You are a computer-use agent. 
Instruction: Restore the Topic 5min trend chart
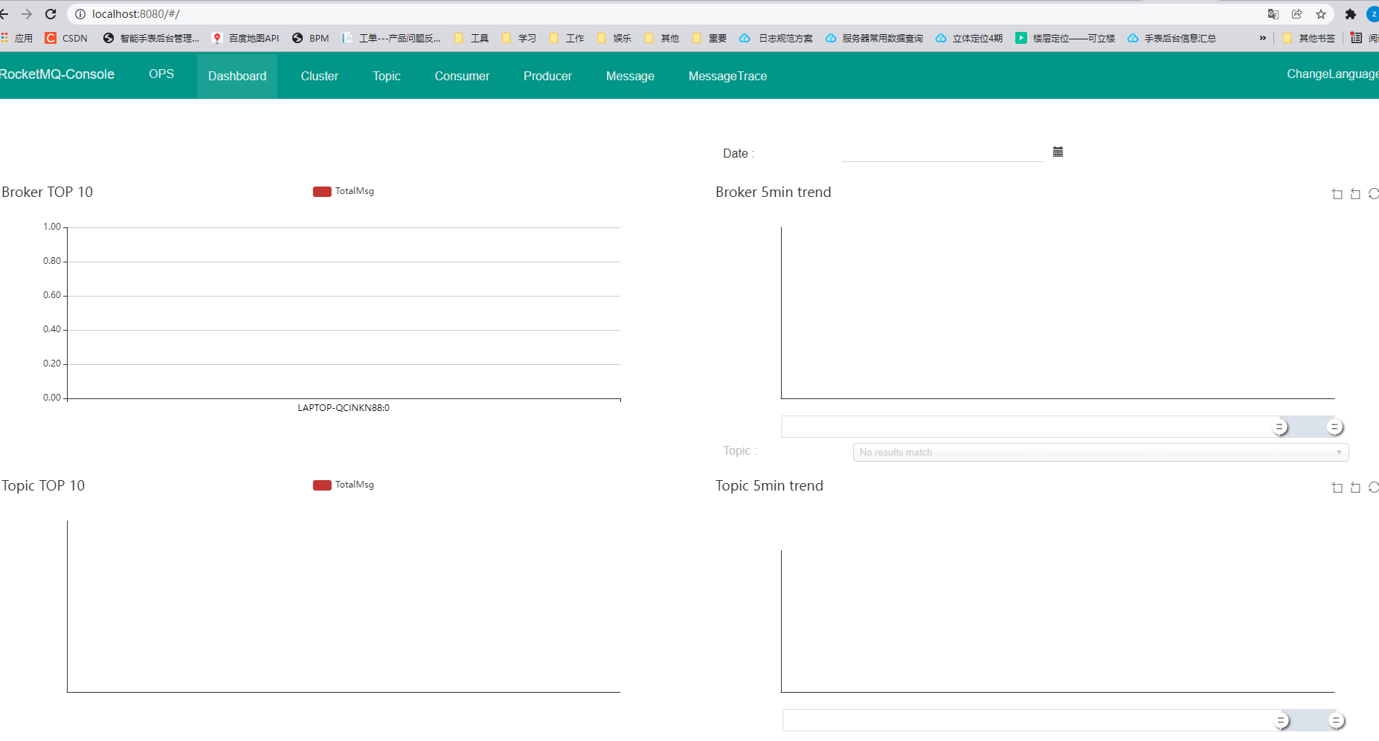(x=1373, y=488)
